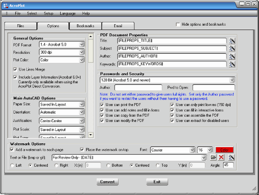Open the Paper Size dropdown
Image resolution: width=259 pixels, height=195 pixels.
point(82,104)
